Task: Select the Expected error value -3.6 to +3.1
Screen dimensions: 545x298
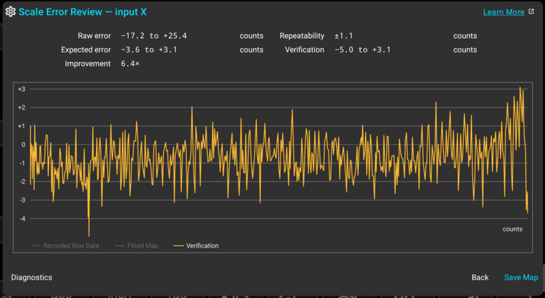Action: [x=149, y=50]
